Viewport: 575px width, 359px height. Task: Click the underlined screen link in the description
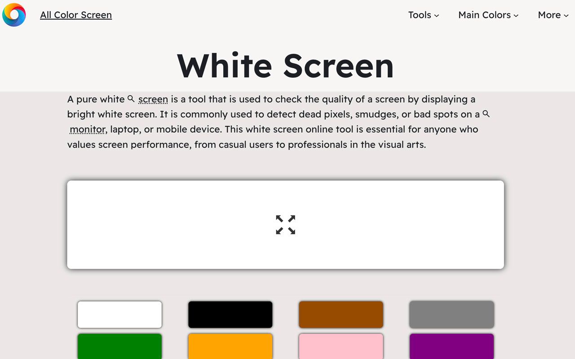point(153,99)
